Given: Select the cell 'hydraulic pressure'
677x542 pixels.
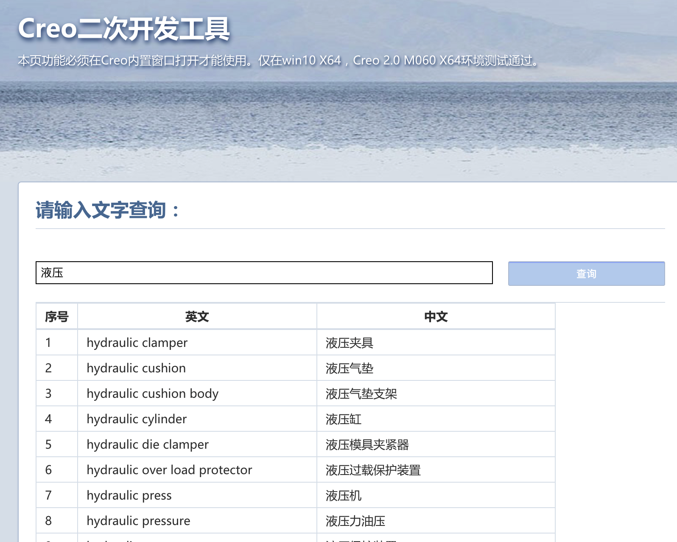Looking at the screenshot, I should point(197,521).
